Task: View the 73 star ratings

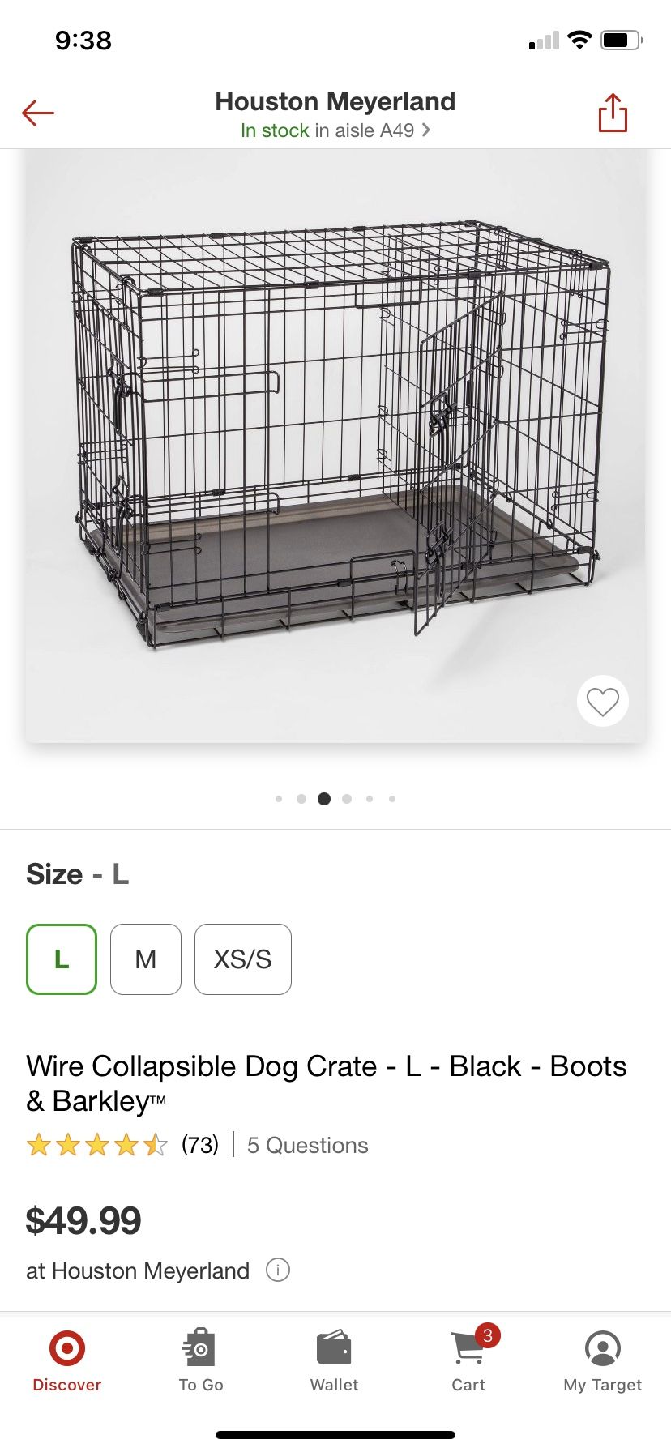Action: (x=122, y=1145)
